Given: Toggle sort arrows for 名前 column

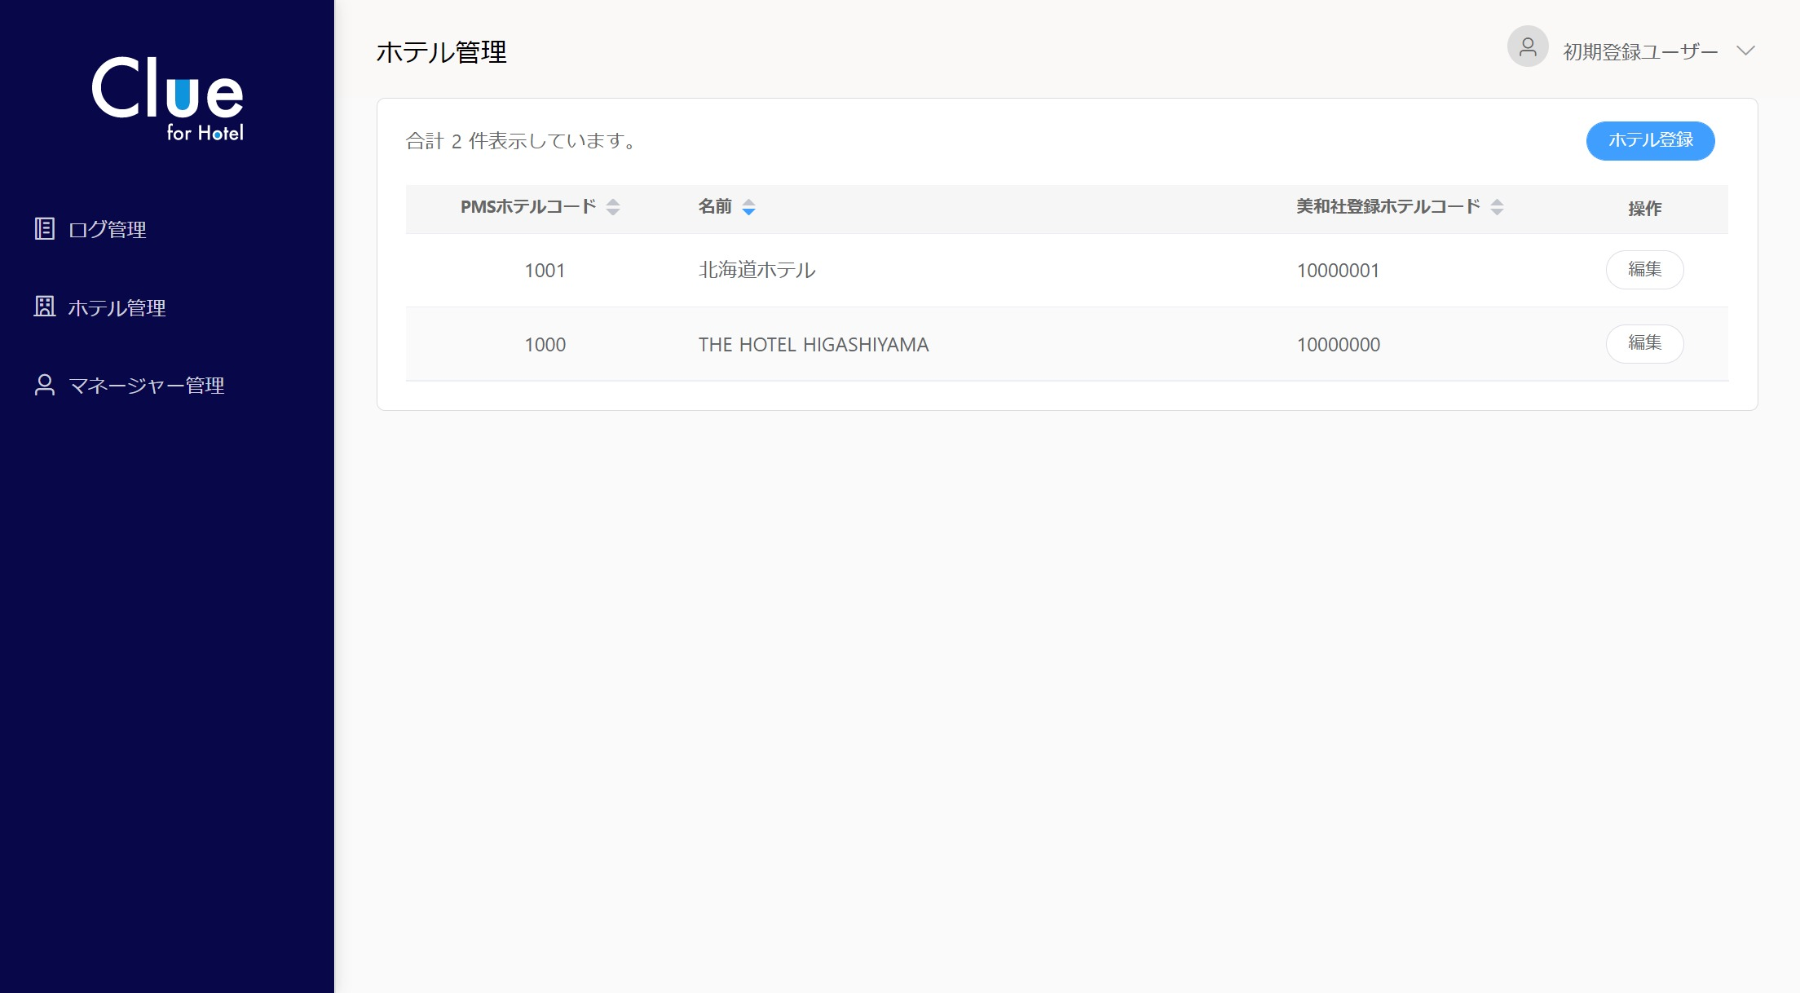Looking at the screenshot, I should (x=748, y=207).
